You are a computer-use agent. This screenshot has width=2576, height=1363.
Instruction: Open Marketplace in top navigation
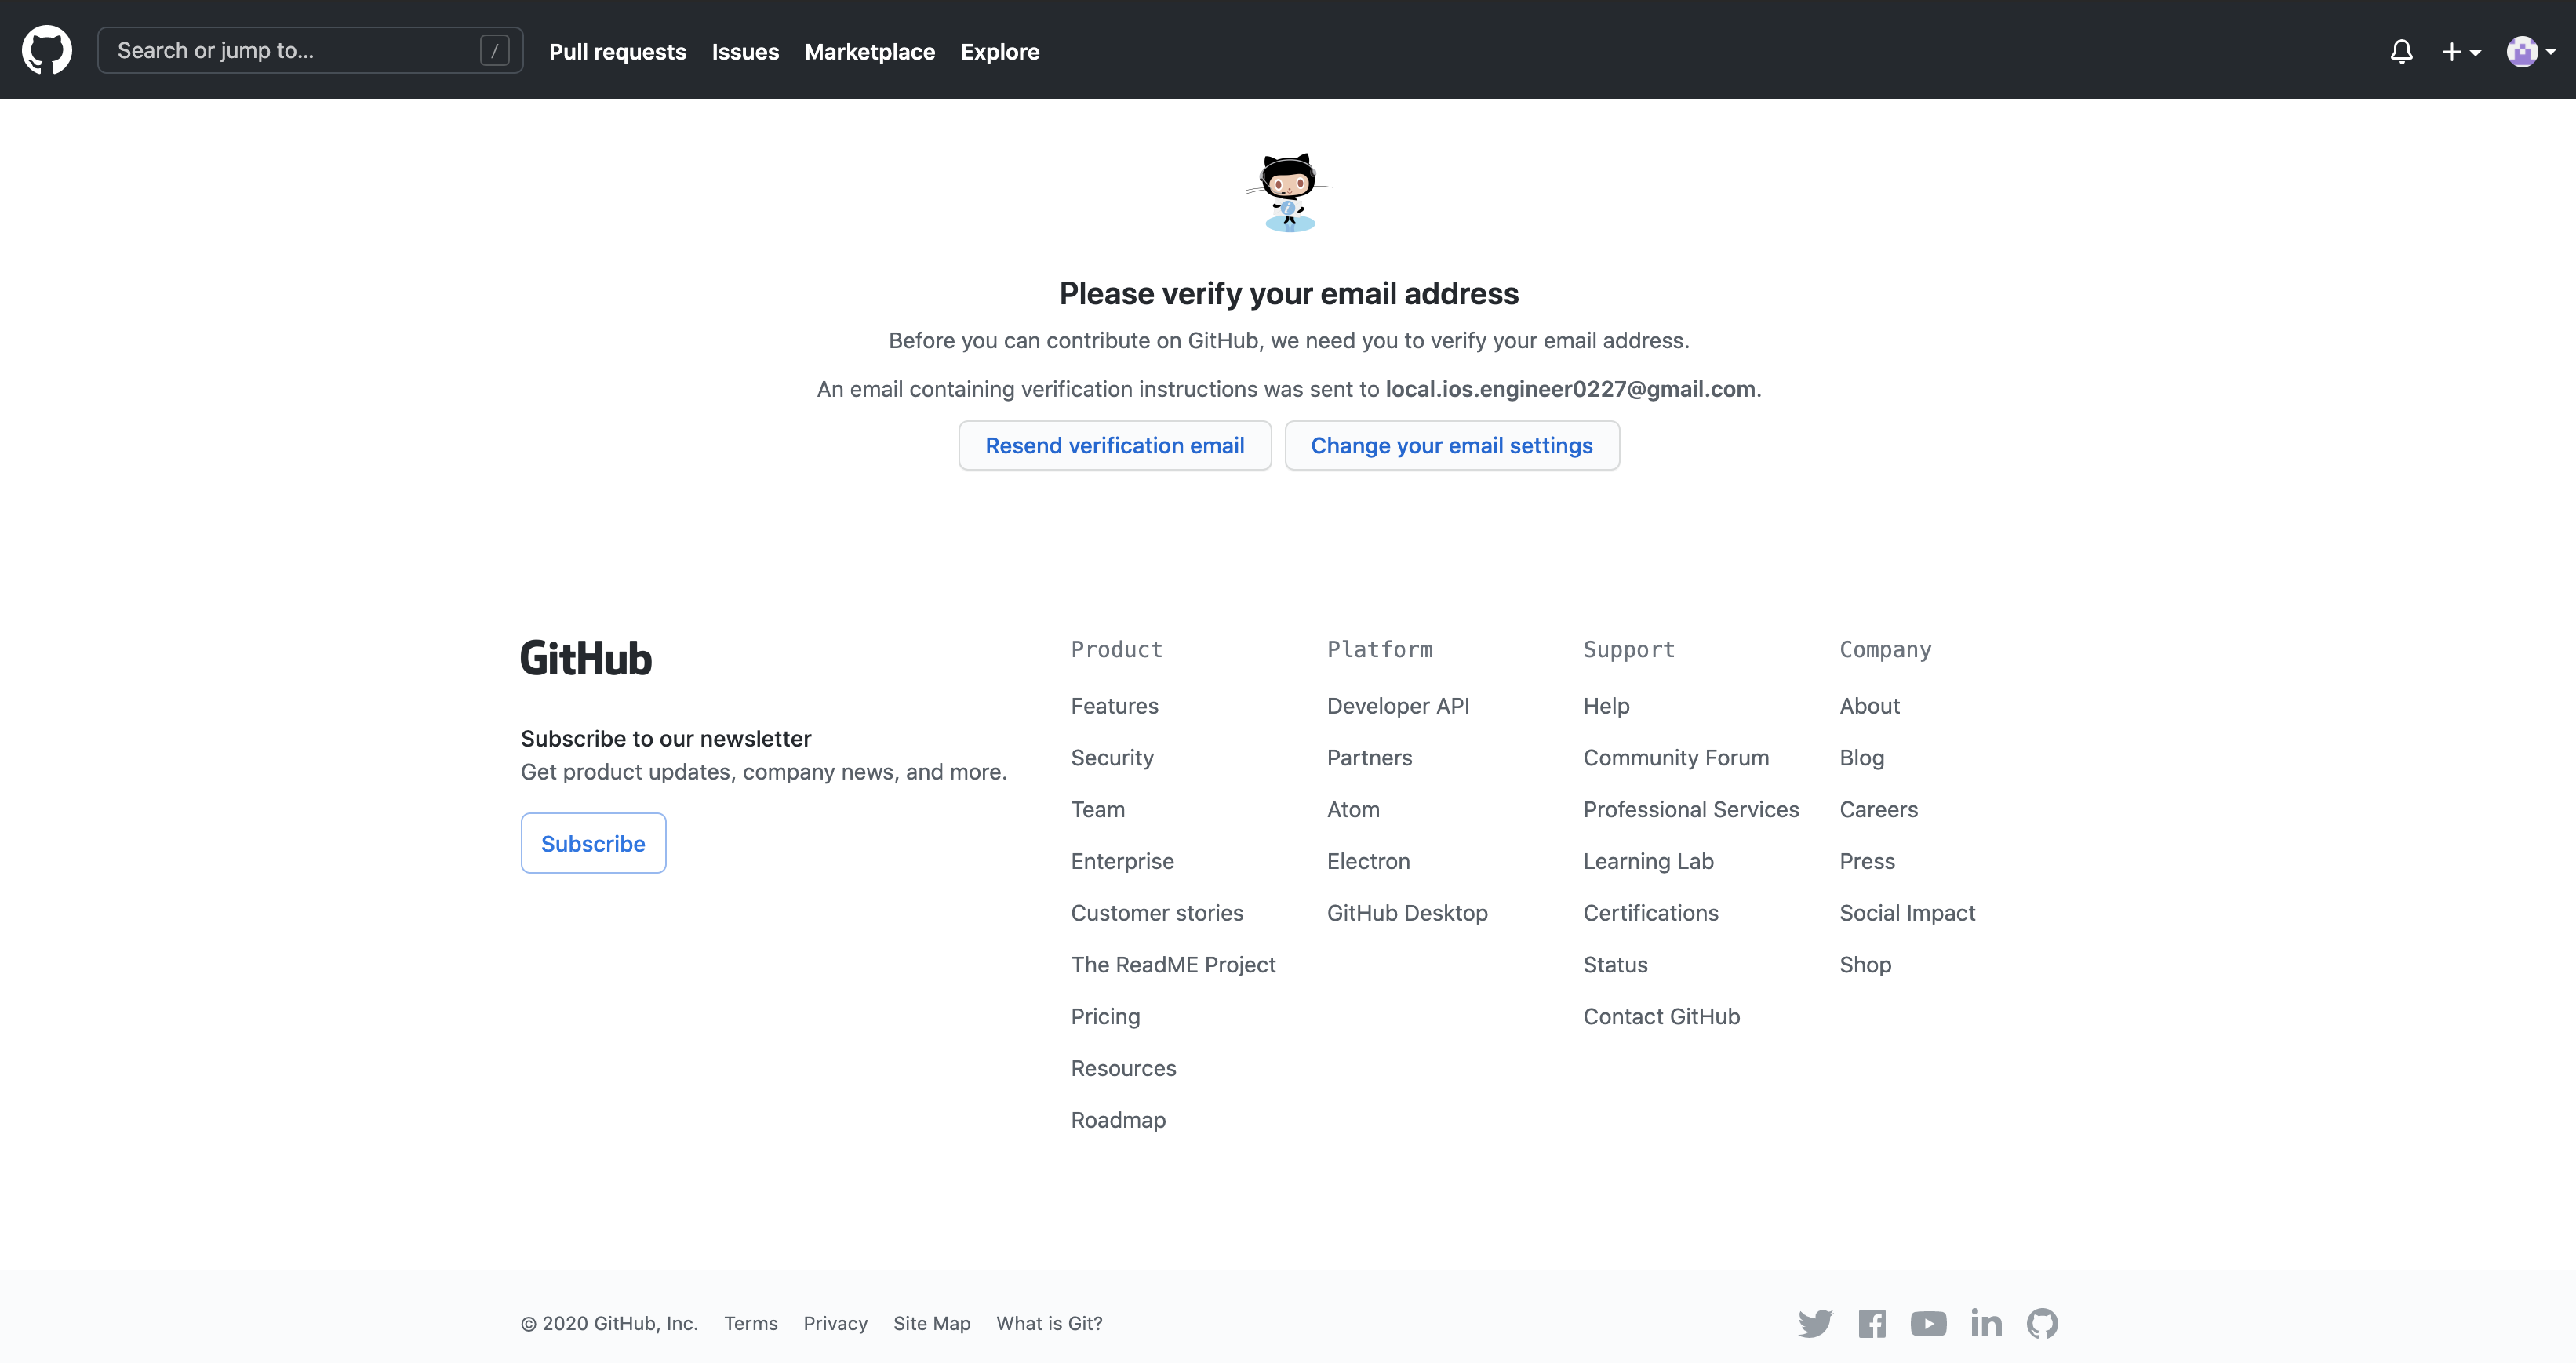[x=870, y=51]
